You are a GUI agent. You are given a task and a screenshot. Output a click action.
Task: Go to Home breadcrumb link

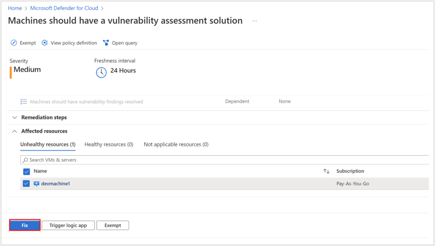[x=15, y=8]
